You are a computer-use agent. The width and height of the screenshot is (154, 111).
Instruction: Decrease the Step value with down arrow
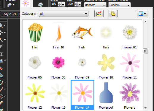(76, 5)
